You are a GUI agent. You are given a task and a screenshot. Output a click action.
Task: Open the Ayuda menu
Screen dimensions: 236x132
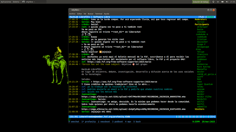[x=106, y=14]
